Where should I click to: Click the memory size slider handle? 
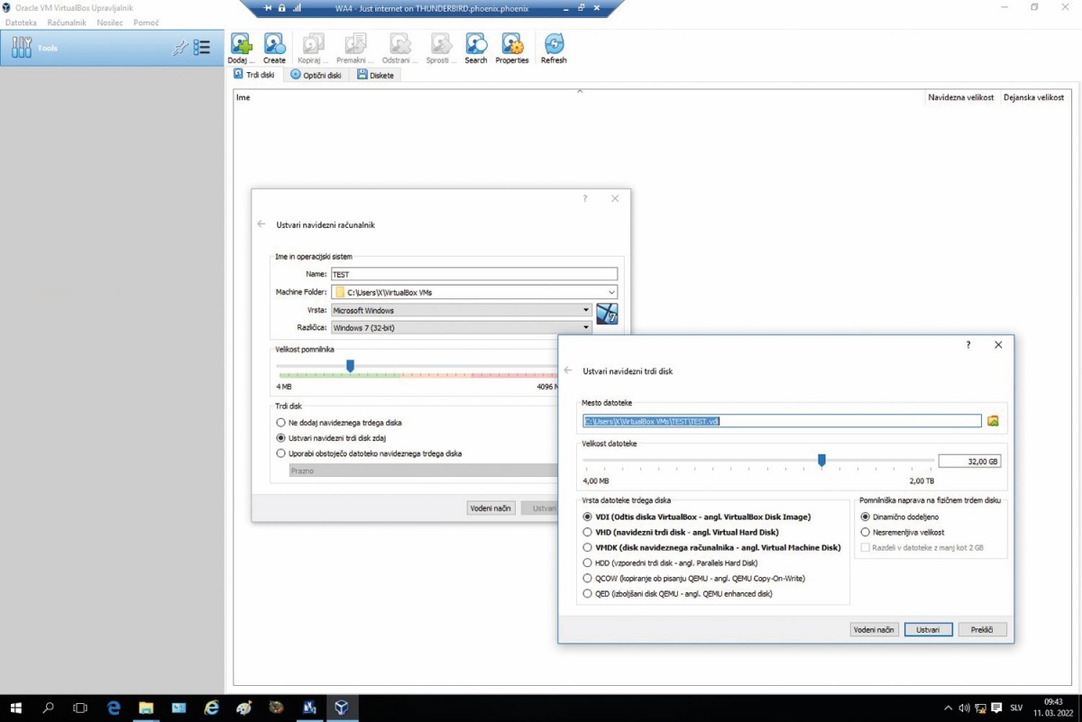[x=350, y=366]
